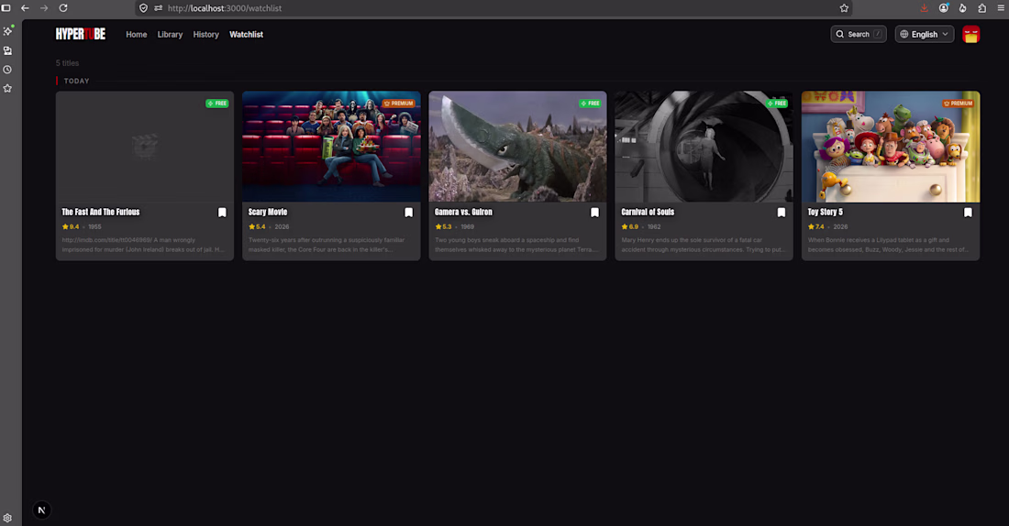Open the Search box
1009x526 pixels.
click(x=859, y=34)
